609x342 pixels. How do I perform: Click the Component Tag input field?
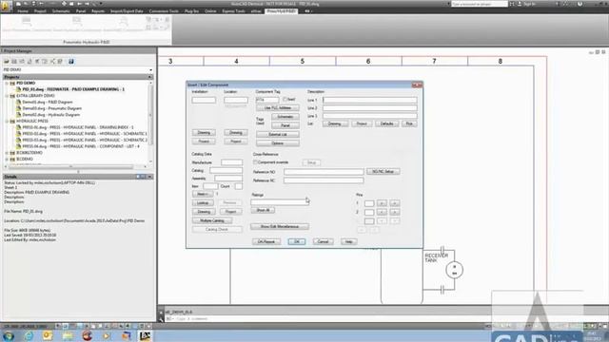click(266, 100)
